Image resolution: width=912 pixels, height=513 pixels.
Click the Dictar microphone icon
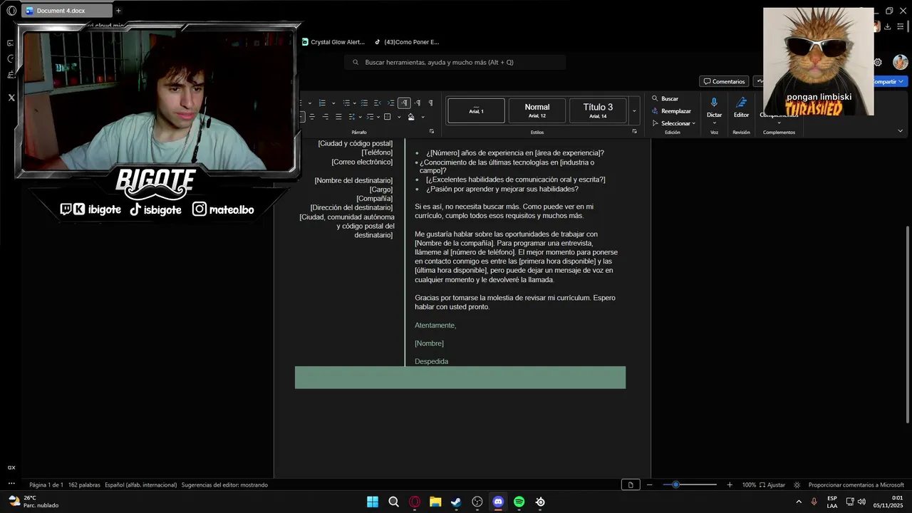pyautogui.click(x=714, y=103)
